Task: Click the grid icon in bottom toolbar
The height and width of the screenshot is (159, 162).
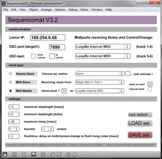Action: 68,154
